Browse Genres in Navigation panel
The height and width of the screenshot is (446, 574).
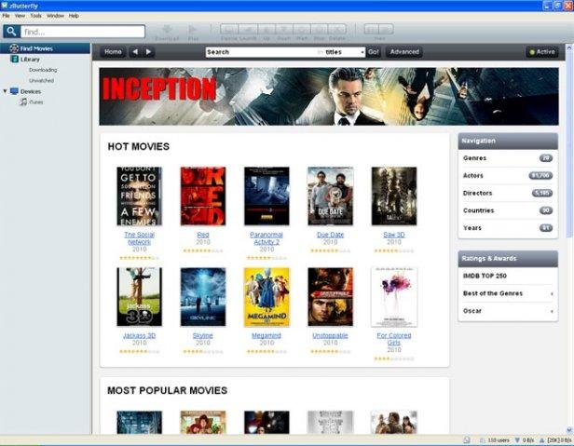508,158
